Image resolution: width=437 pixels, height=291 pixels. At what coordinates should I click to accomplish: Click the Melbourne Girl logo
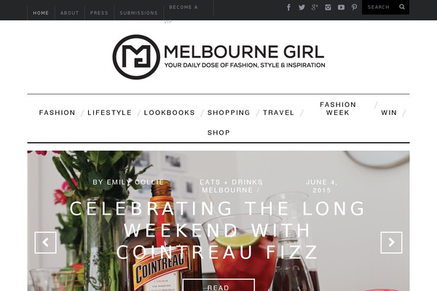pyautogui.click(x=219, y=57)
